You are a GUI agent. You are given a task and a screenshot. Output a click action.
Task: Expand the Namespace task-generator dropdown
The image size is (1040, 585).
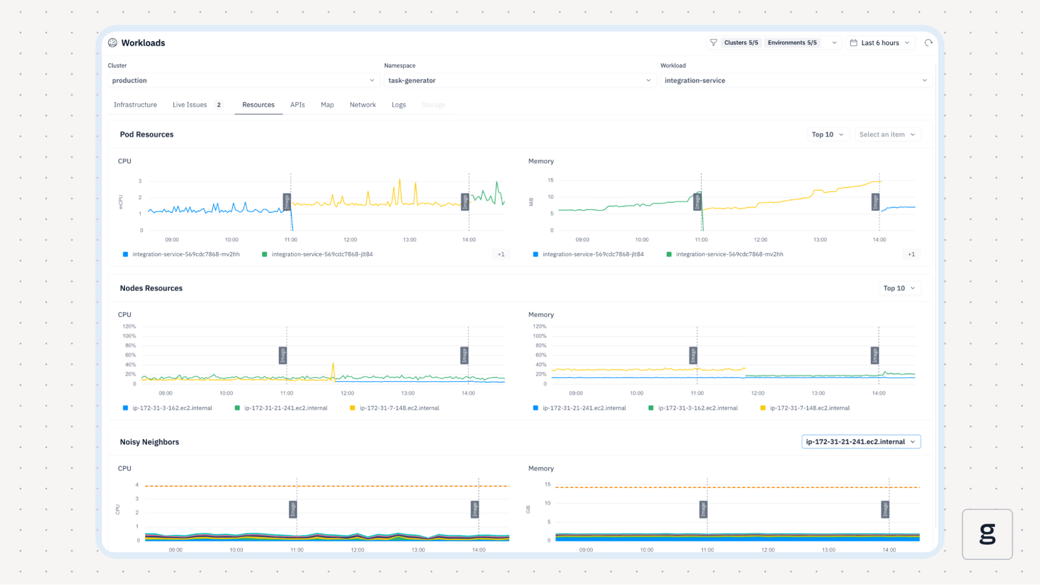[519, 81]
